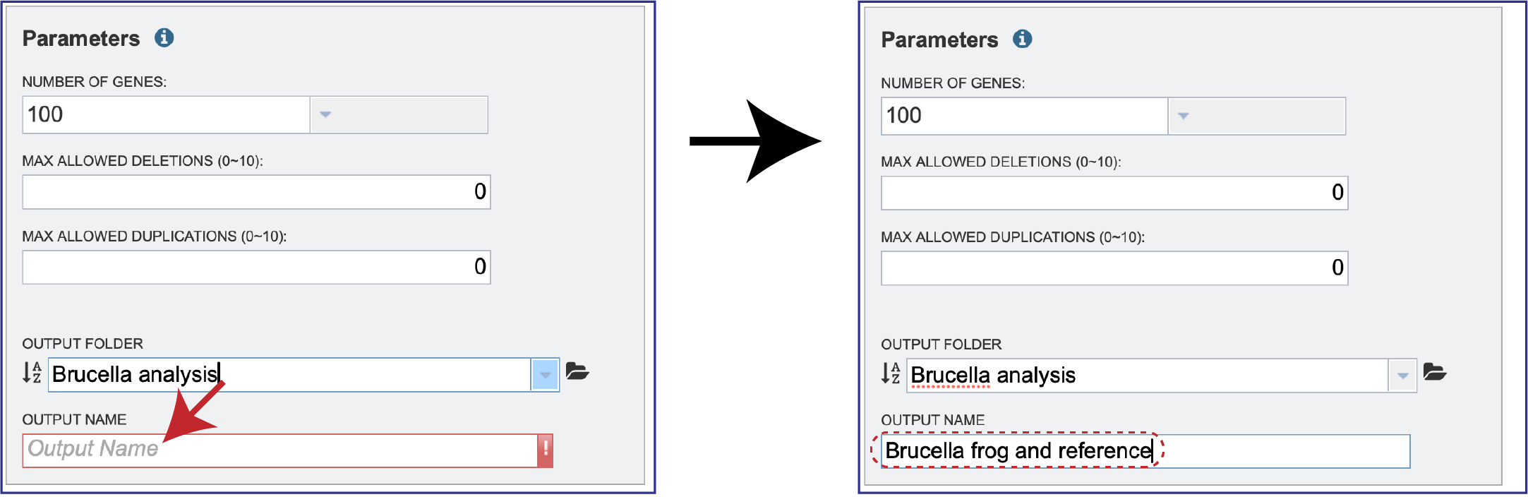Click inside the empty Output Name field
1528x497 pixels.
pos(212,450)
